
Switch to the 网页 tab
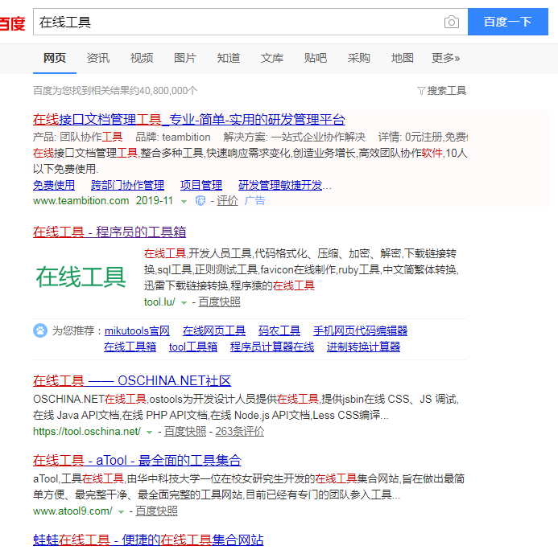(55, 58)
